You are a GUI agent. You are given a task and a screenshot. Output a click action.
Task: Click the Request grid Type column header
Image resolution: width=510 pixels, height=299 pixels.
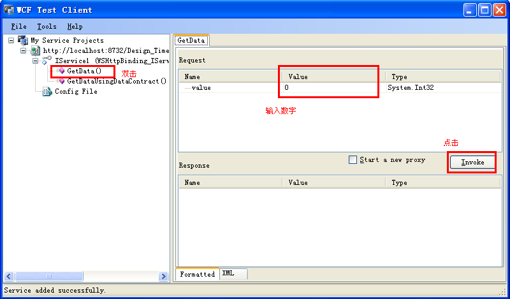[x=442, y=77]
